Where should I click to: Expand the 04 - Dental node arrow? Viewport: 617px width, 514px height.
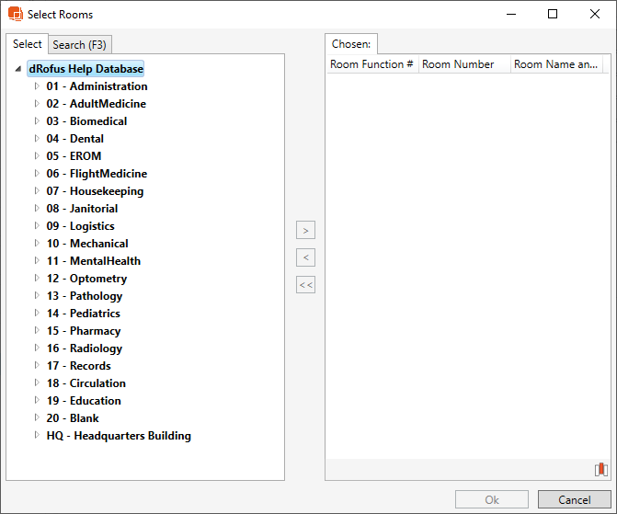[37, 139]
